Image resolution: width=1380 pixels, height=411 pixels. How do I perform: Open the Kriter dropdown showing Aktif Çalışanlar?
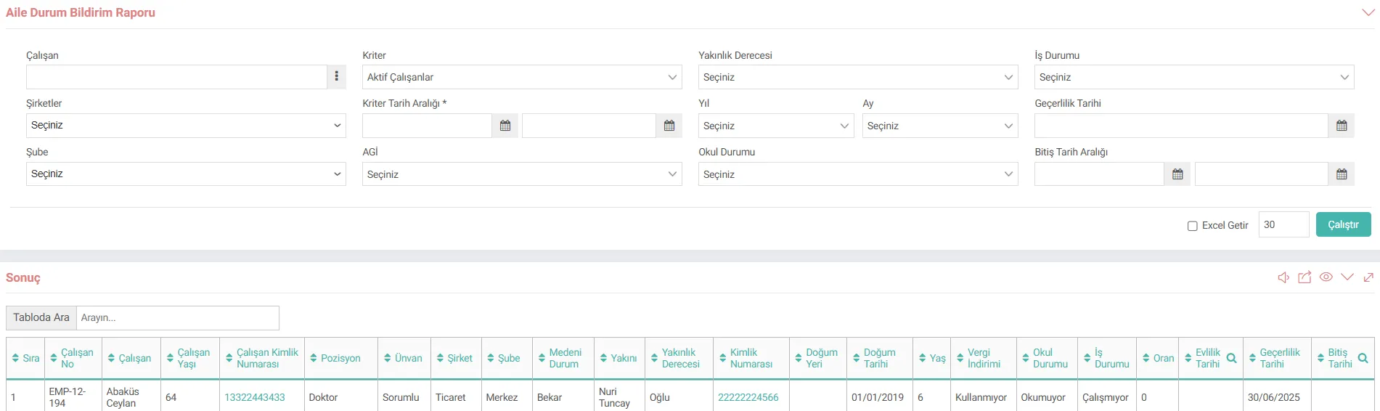[x=521, y=77]
